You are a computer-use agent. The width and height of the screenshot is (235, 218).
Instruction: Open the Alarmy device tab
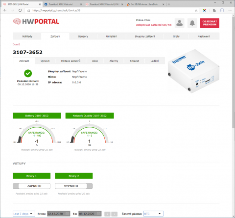tap(114, 61)
